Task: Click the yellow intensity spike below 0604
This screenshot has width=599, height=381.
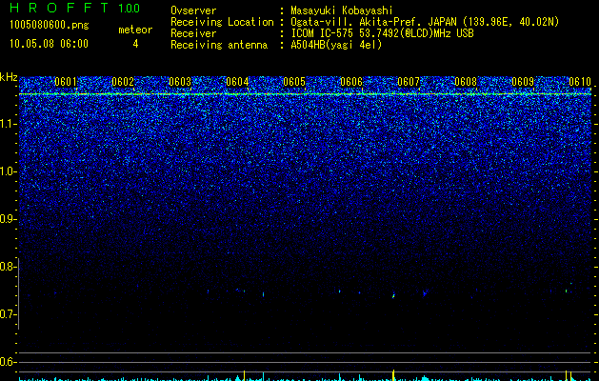Action: [x=245, y=375]
